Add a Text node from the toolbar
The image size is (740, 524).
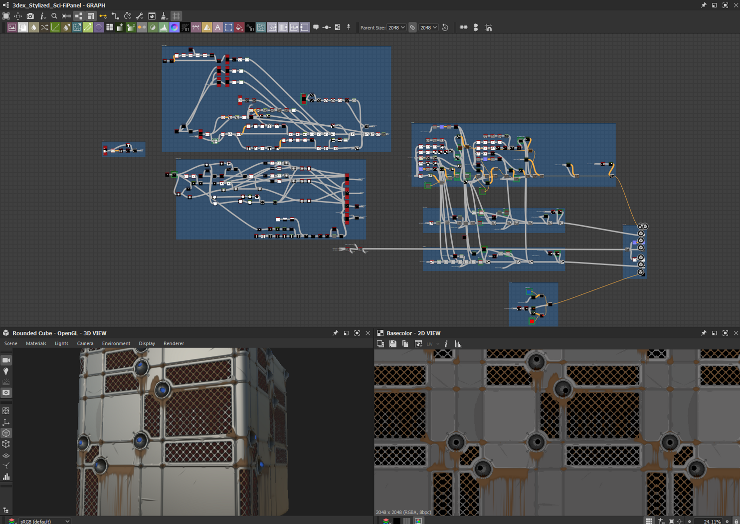point(217,27)
